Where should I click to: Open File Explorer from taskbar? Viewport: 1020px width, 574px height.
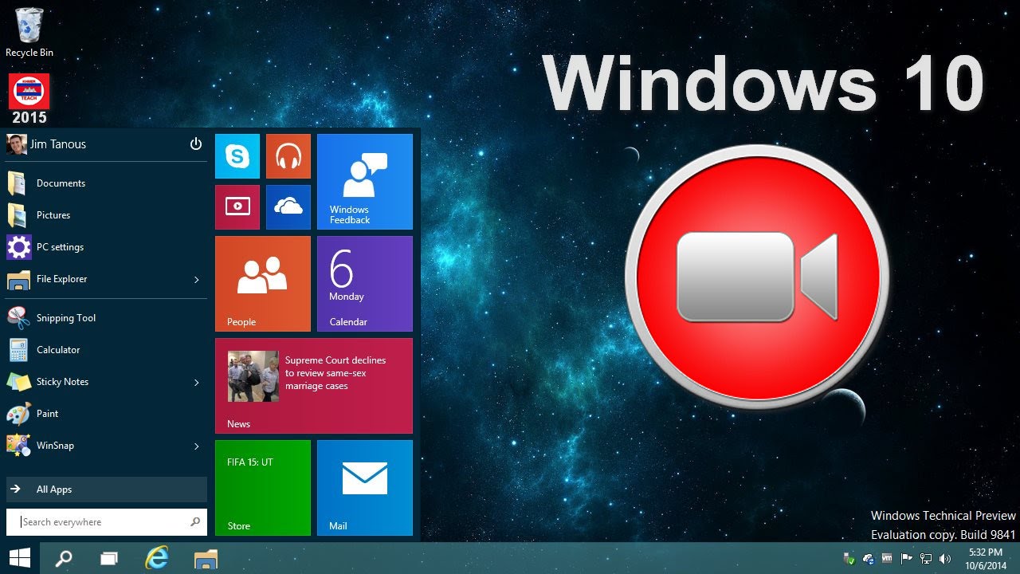coord(206,558)
